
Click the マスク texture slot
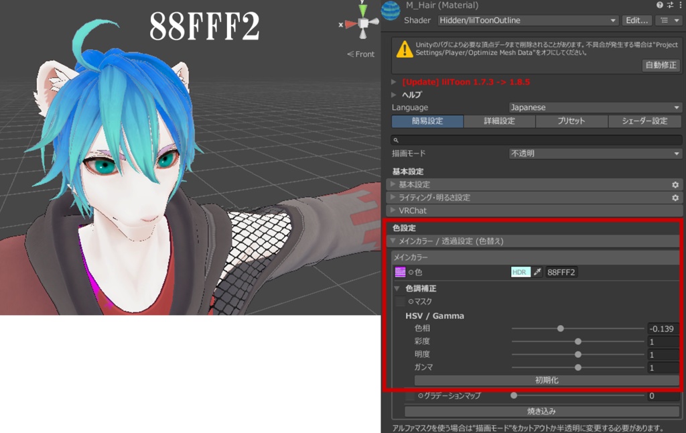400,301
